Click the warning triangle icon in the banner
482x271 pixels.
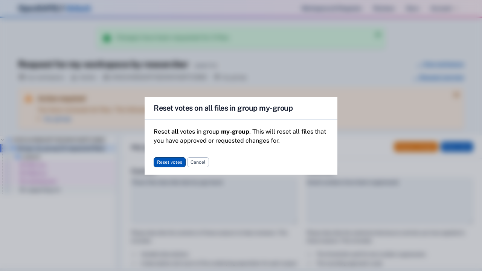pyautogui.click(x=29, y=99)
